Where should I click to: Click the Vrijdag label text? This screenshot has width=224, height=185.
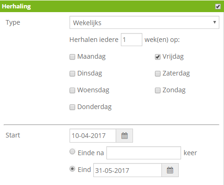tap(173, 57)
